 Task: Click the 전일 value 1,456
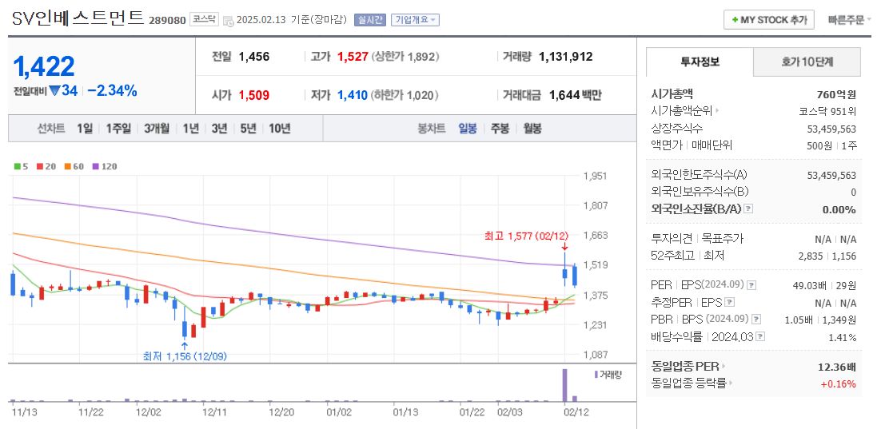254,57
